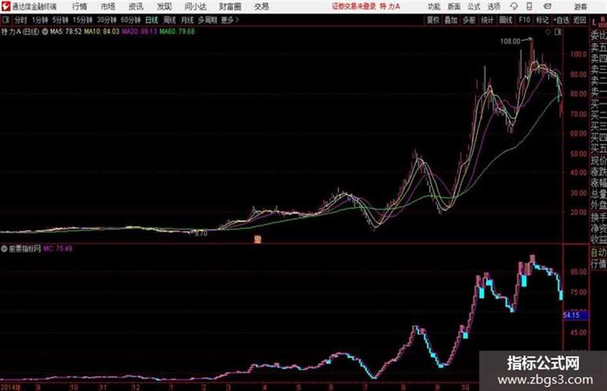
Task: Click the 特力A (日线) chart title
Action: [x=20, y=31]
